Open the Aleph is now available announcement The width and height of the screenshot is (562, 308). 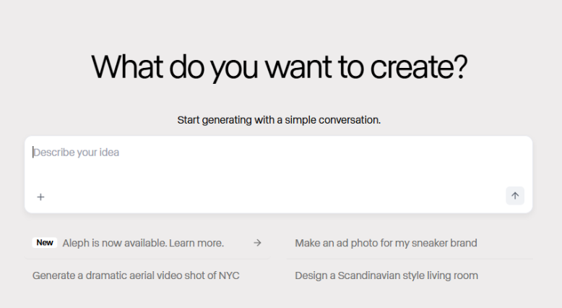pyautogui.click(x=143, y=243)
